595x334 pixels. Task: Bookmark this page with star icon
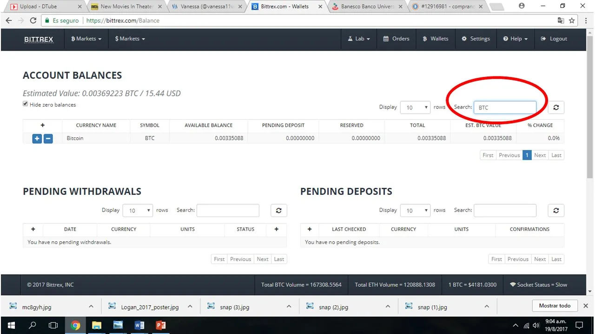pos(572,20)
